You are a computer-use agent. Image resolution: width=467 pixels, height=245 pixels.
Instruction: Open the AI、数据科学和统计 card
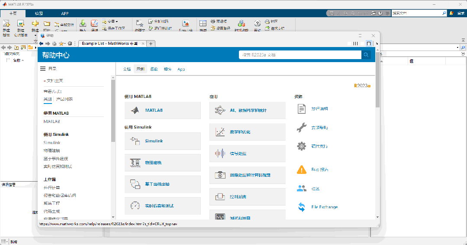(248, 110)
